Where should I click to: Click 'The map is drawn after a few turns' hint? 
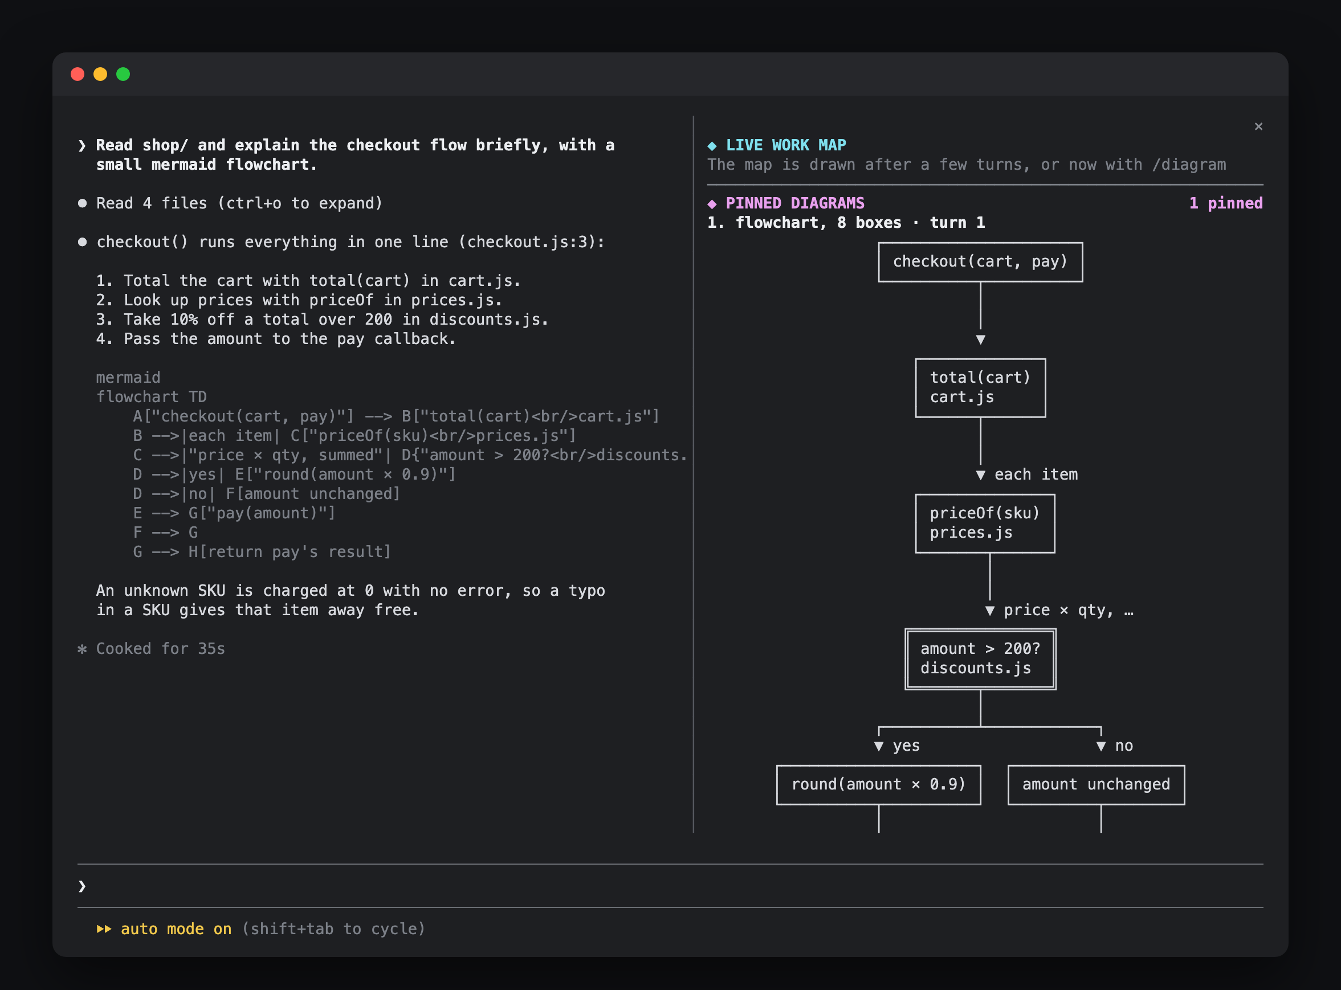coord(967,164)
